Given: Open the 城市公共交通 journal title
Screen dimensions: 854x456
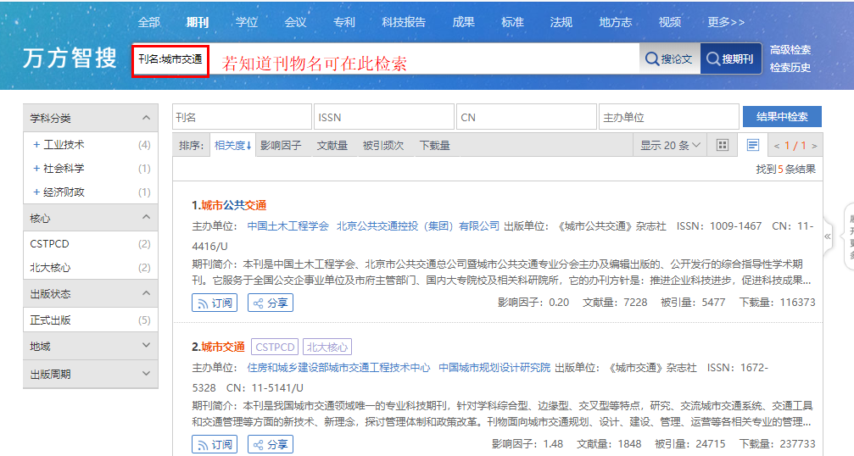Looking at the screenshot, I should tap(234, 205).
